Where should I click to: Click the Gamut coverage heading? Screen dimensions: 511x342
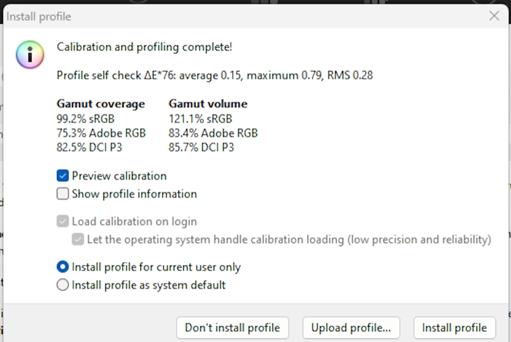click(x=101, y=104)
